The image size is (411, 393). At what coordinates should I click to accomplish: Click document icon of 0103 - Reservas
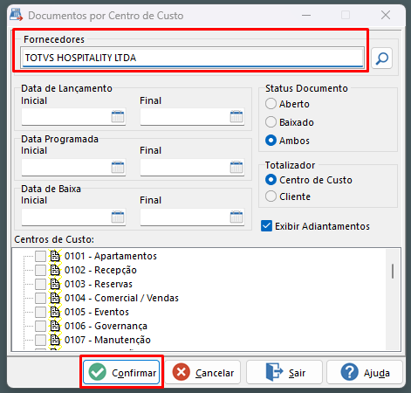[x=55, y=284]
